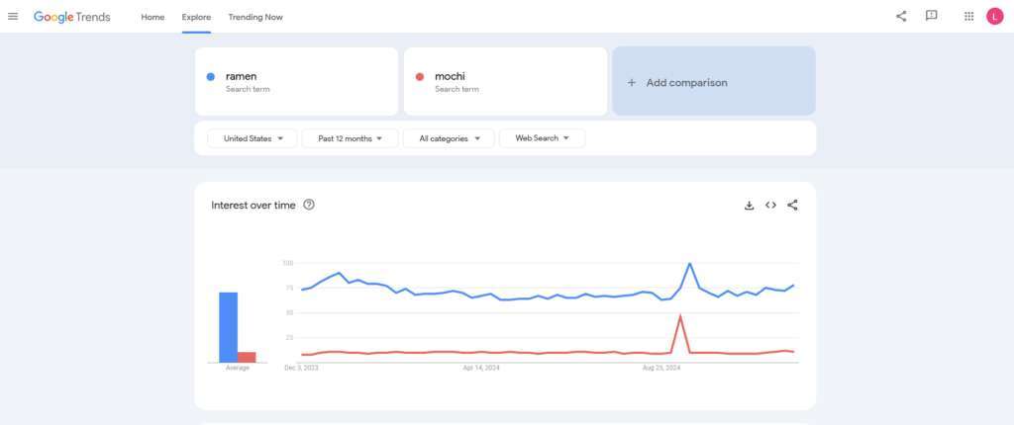Download the Interest over time CSV
This screenshot has height=425, width=1014.
[x=750, y=206]
